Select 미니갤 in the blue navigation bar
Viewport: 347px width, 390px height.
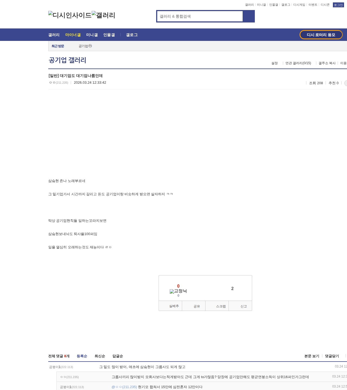coord(92,35)
